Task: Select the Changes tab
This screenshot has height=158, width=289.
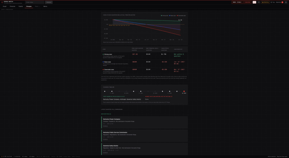Action: 29,6
